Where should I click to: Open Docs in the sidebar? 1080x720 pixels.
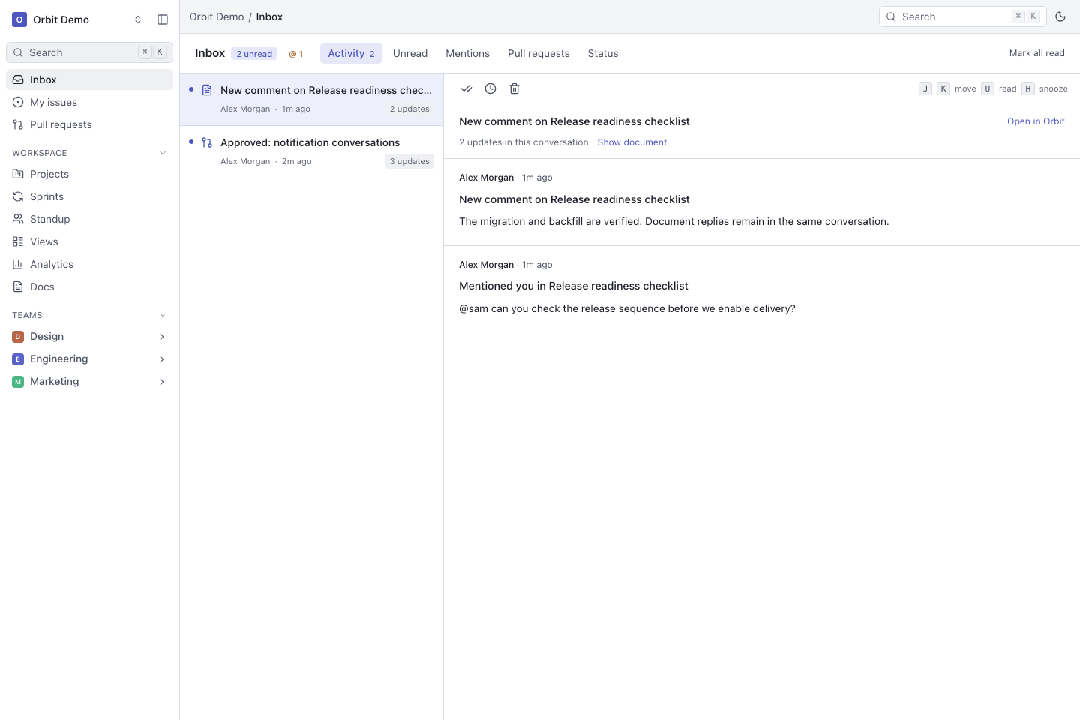point(89,286)
